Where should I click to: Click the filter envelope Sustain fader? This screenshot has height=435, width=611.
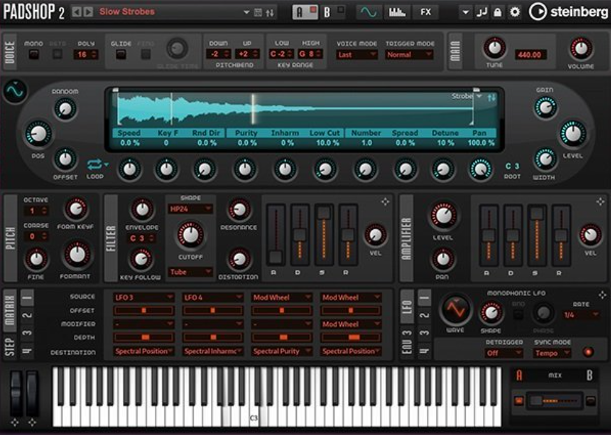pos(324,235)
